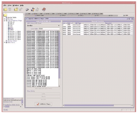Select the first GMMBank1 cut1 device entry
137x113 pixels.
[43, 32]
